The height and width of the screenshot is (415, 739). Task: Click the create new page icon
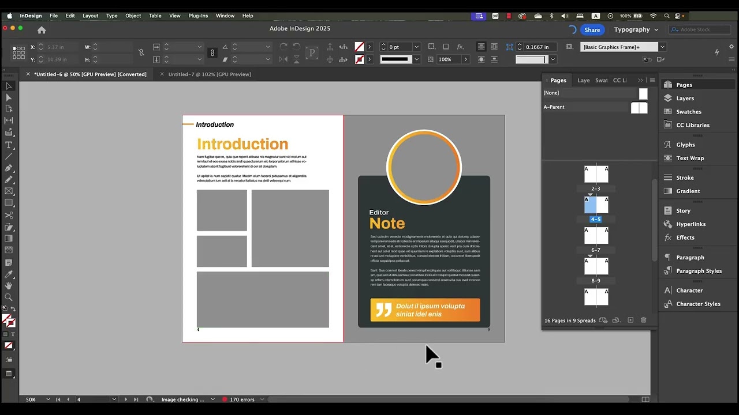tap(630, 320)
